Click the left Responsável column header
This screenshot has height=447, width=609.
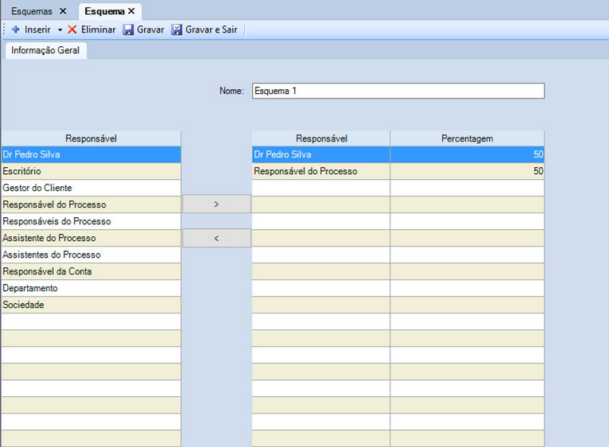[x=91, y=138]
